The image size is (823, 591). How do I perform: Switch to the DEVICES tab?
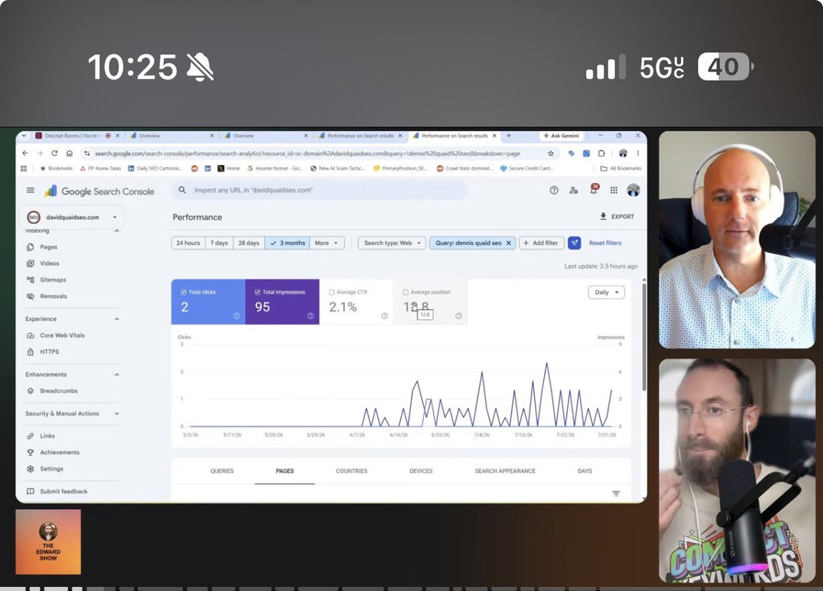click(421, 471)
